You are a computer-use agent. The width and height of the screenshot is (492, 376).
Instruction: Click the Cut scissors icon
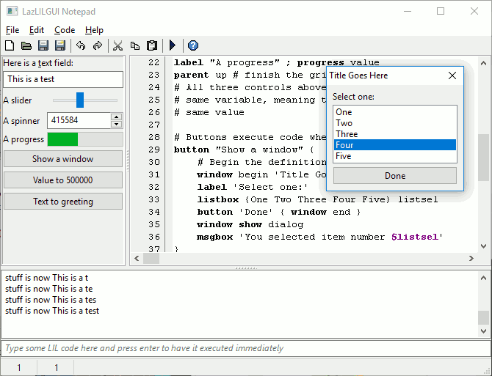click(x=117, y=45)
